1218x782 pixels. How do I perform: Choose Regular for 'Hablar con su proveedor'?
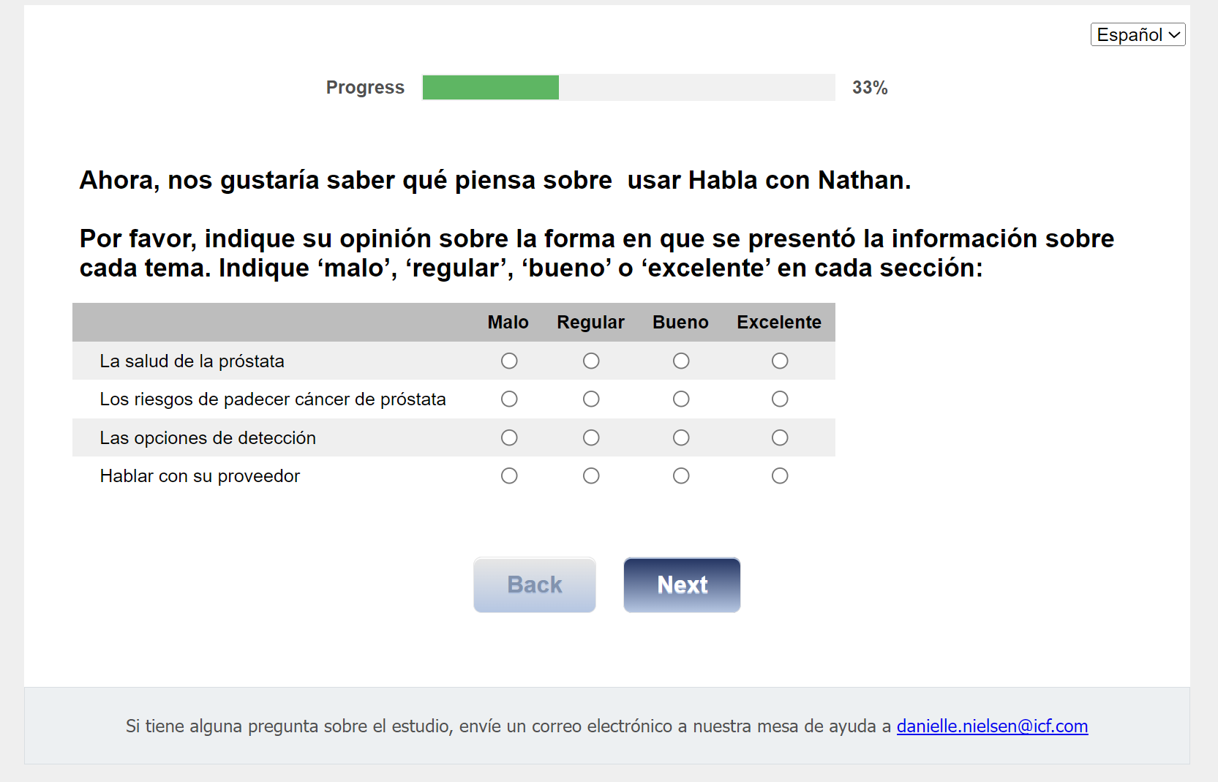click(x=591, y=475)
